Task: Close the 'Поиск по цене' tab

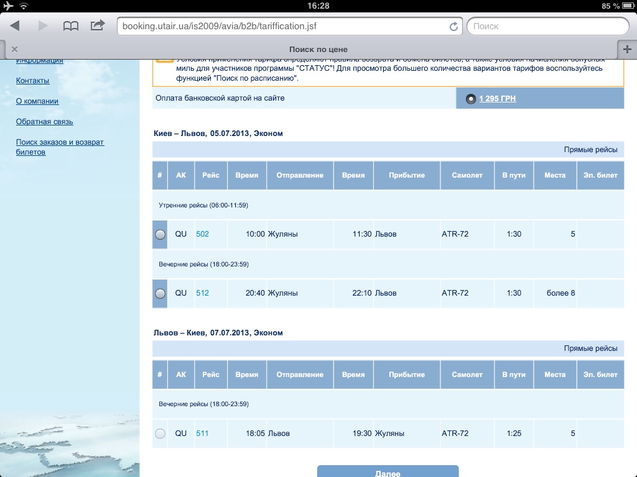Action: [15, 49]
